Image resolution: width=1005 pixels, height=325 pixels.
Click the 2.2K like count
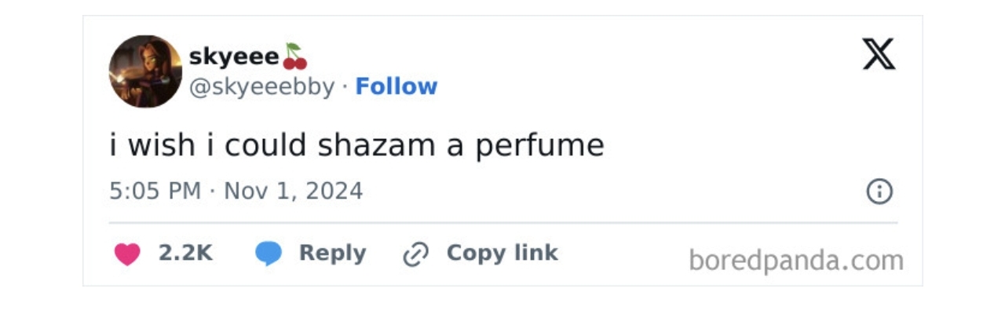click(x=185, y=253)
